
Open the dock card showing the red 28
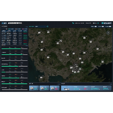click(x=55, y=88)
